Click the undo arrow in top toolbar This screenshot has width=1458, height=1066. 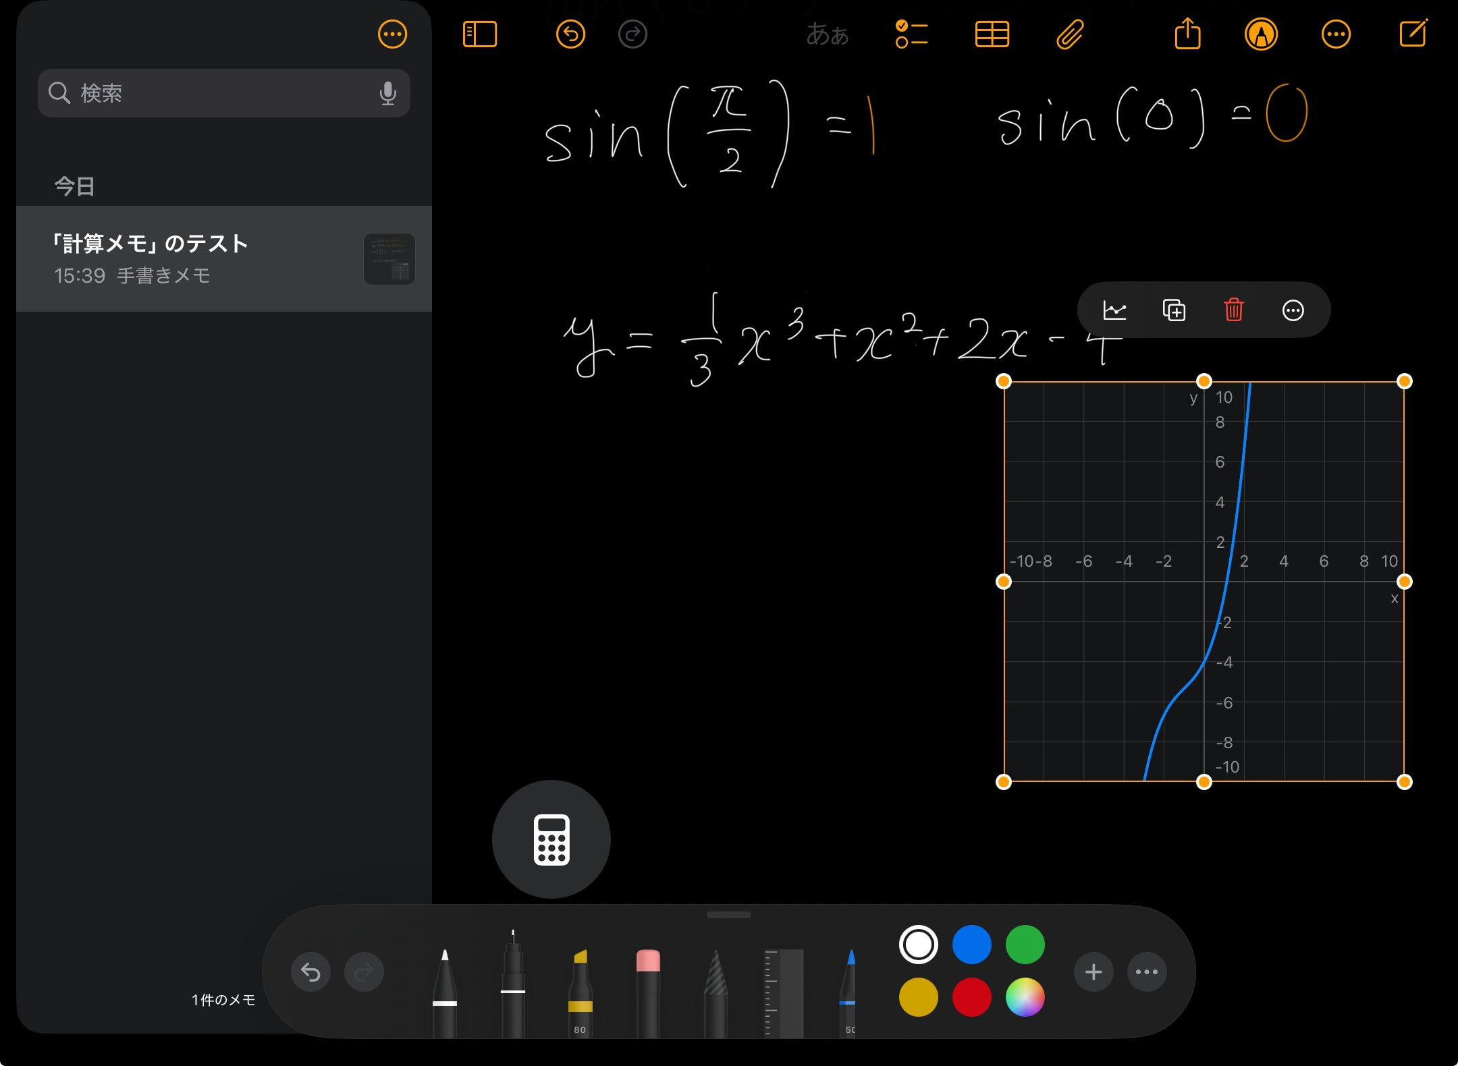click(x=570, y=34)
